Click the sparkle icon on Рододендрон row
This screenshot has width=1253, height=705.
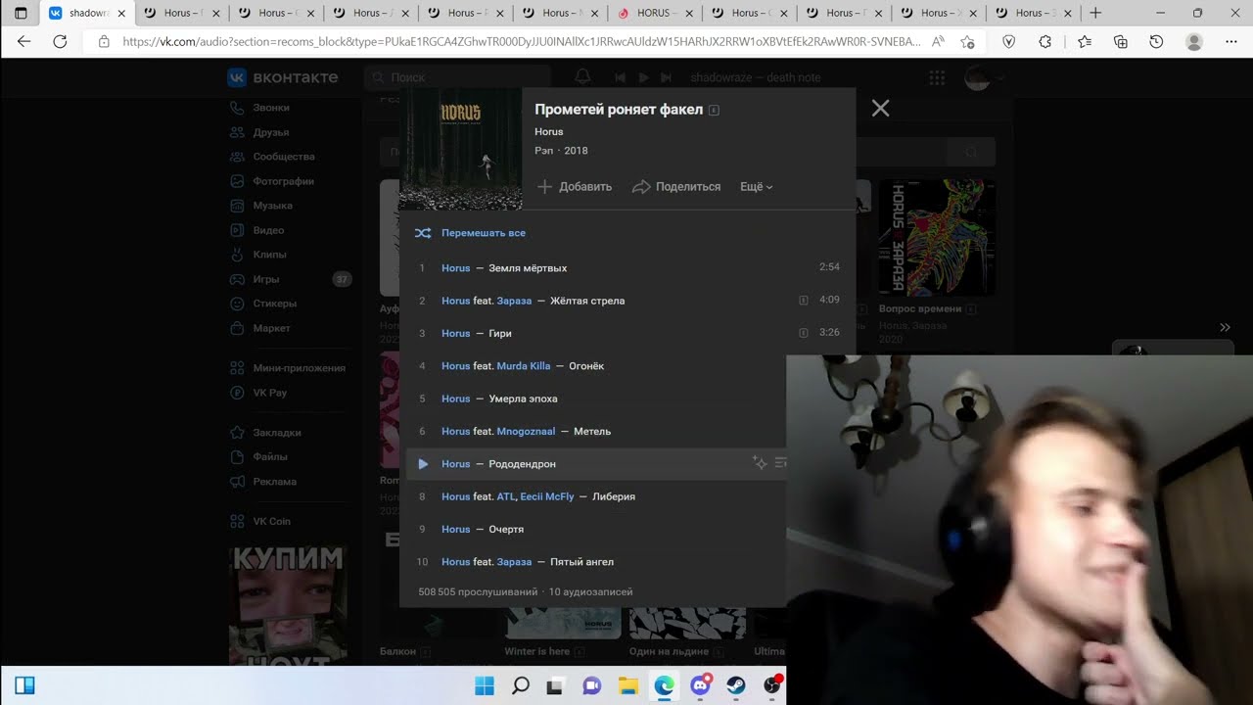point(759,463)
